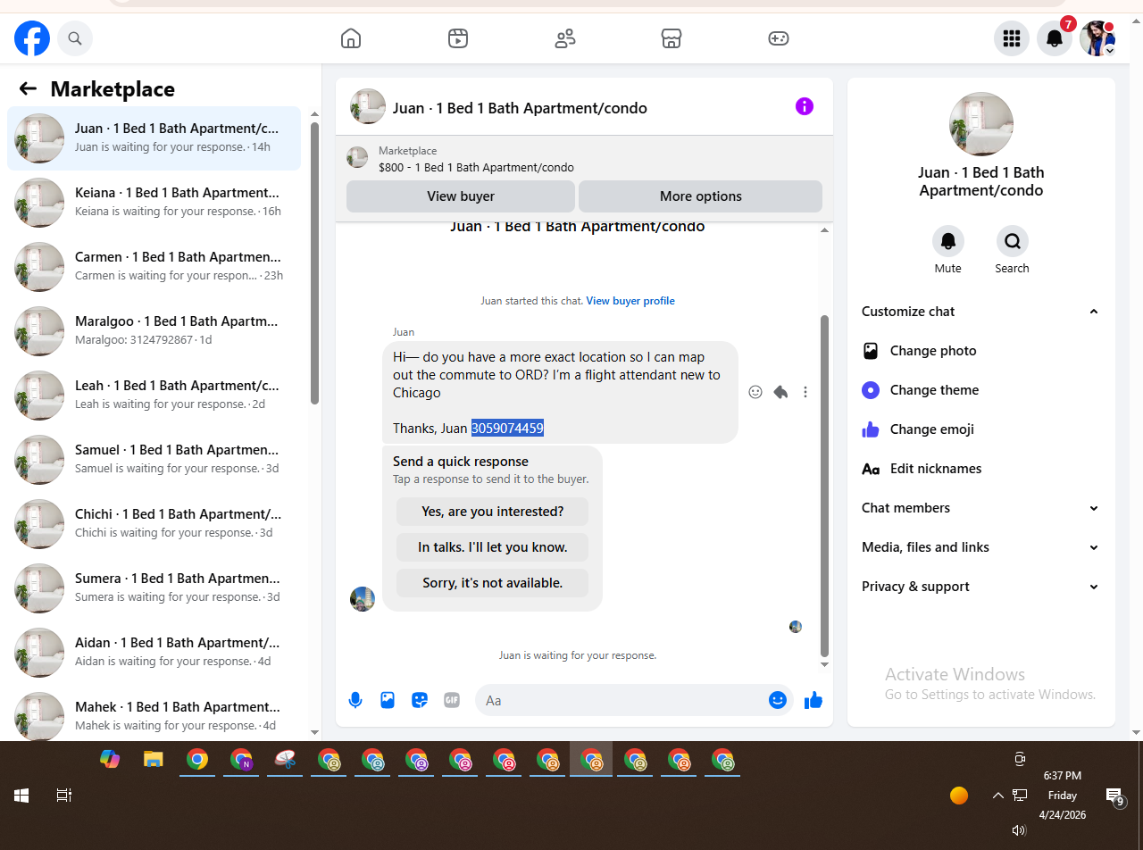The height and width of the screenshot is (850, 1143).
Task: Select Edit nicknames option
Action: click(981, 469)
